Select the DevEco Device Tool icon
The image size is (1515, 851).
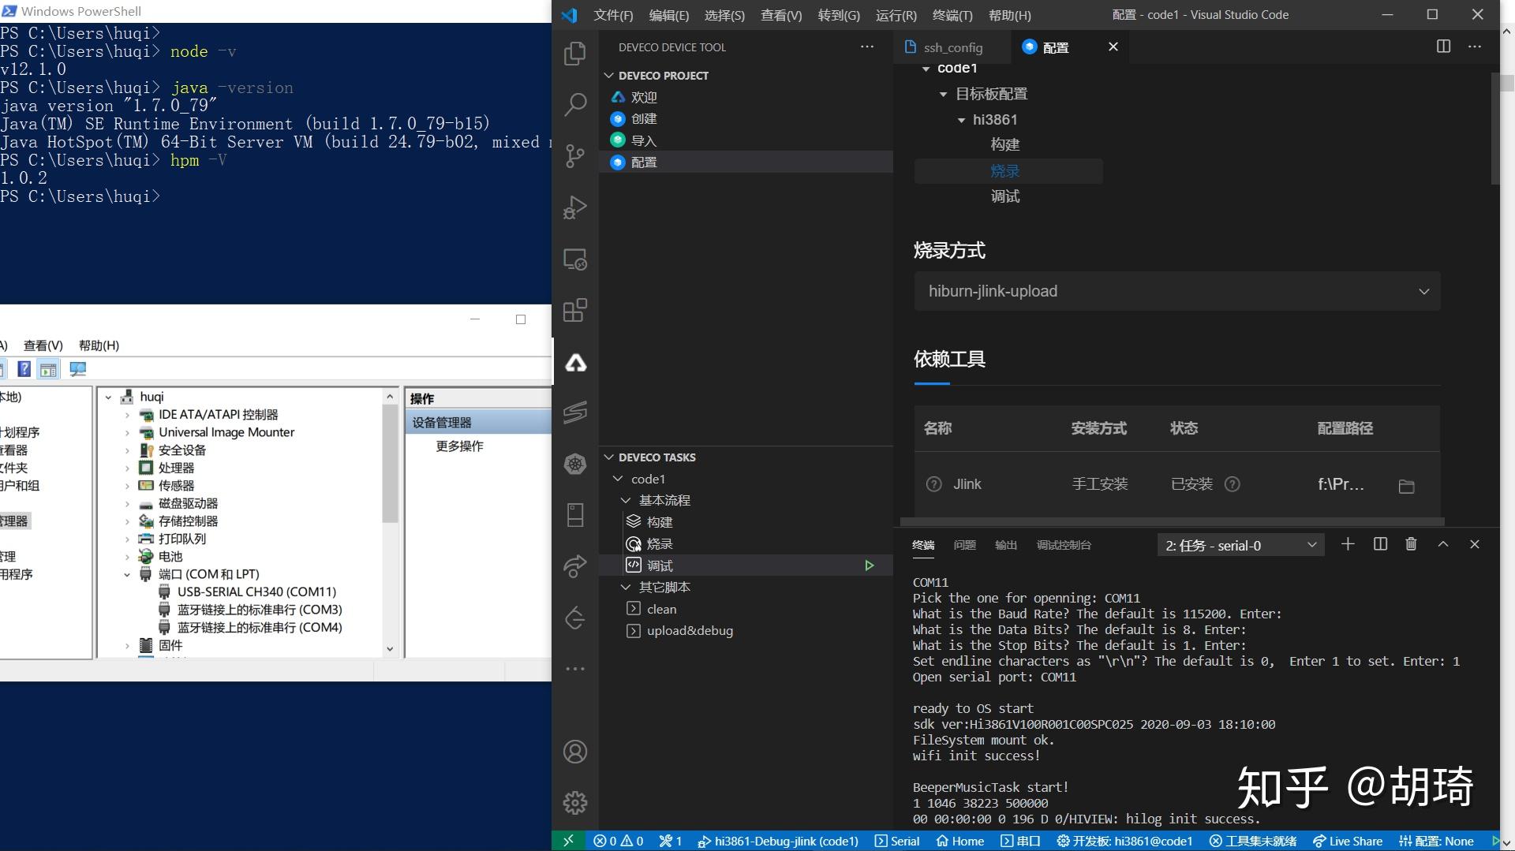pos(575,362)
